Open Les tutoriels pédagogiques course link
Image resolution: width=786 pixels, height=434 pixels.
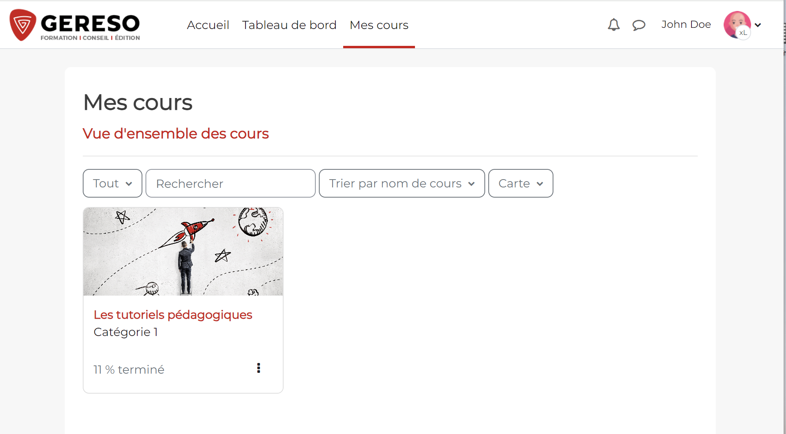173,314
